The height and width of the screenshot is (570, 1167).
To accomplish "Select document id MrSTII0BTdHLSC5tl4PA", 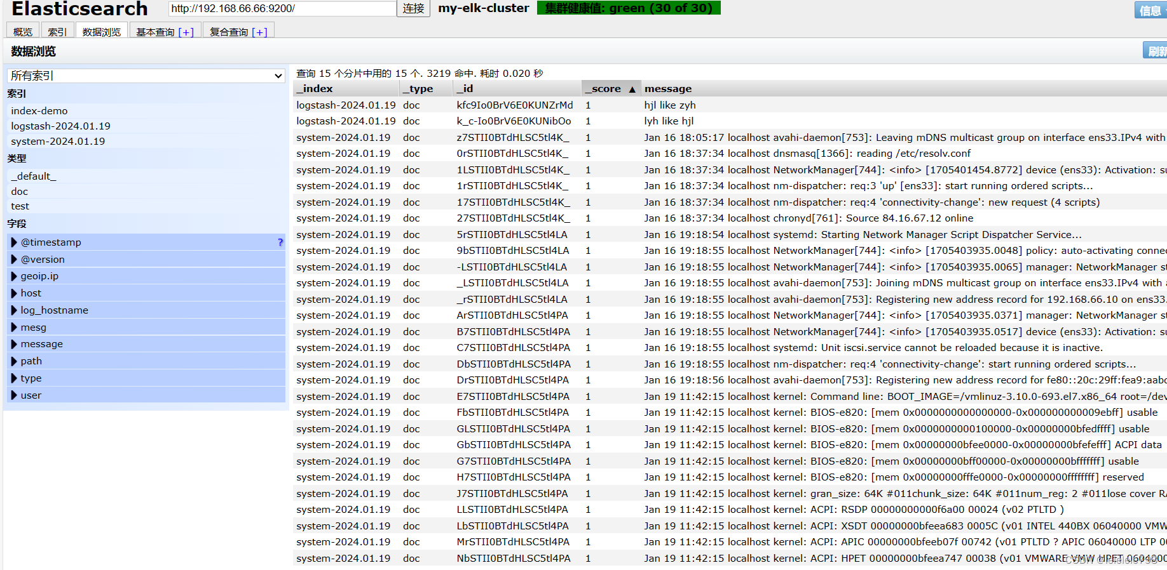I will tap(513, 541).
